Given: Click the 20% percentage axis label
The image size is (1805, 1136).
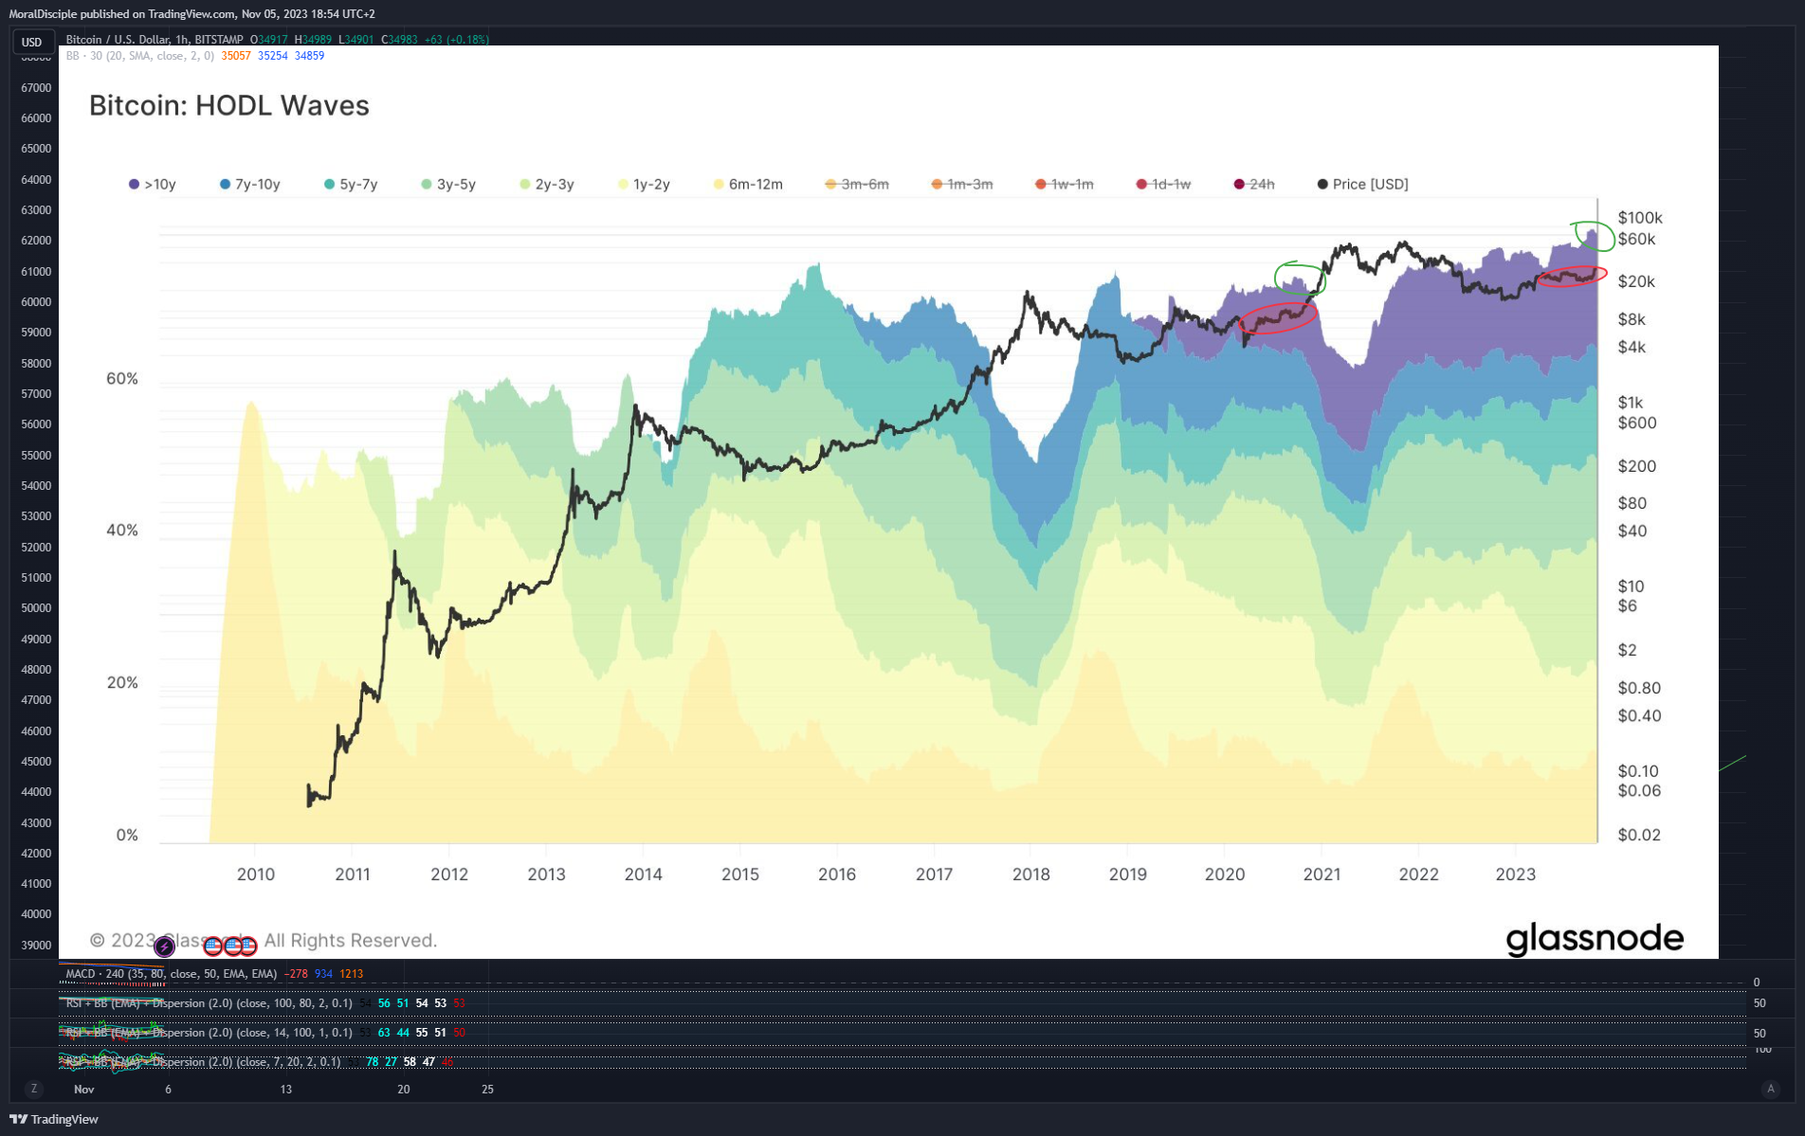Looking at the screenshot, I should pyautogui.click(x=122, y=683).
